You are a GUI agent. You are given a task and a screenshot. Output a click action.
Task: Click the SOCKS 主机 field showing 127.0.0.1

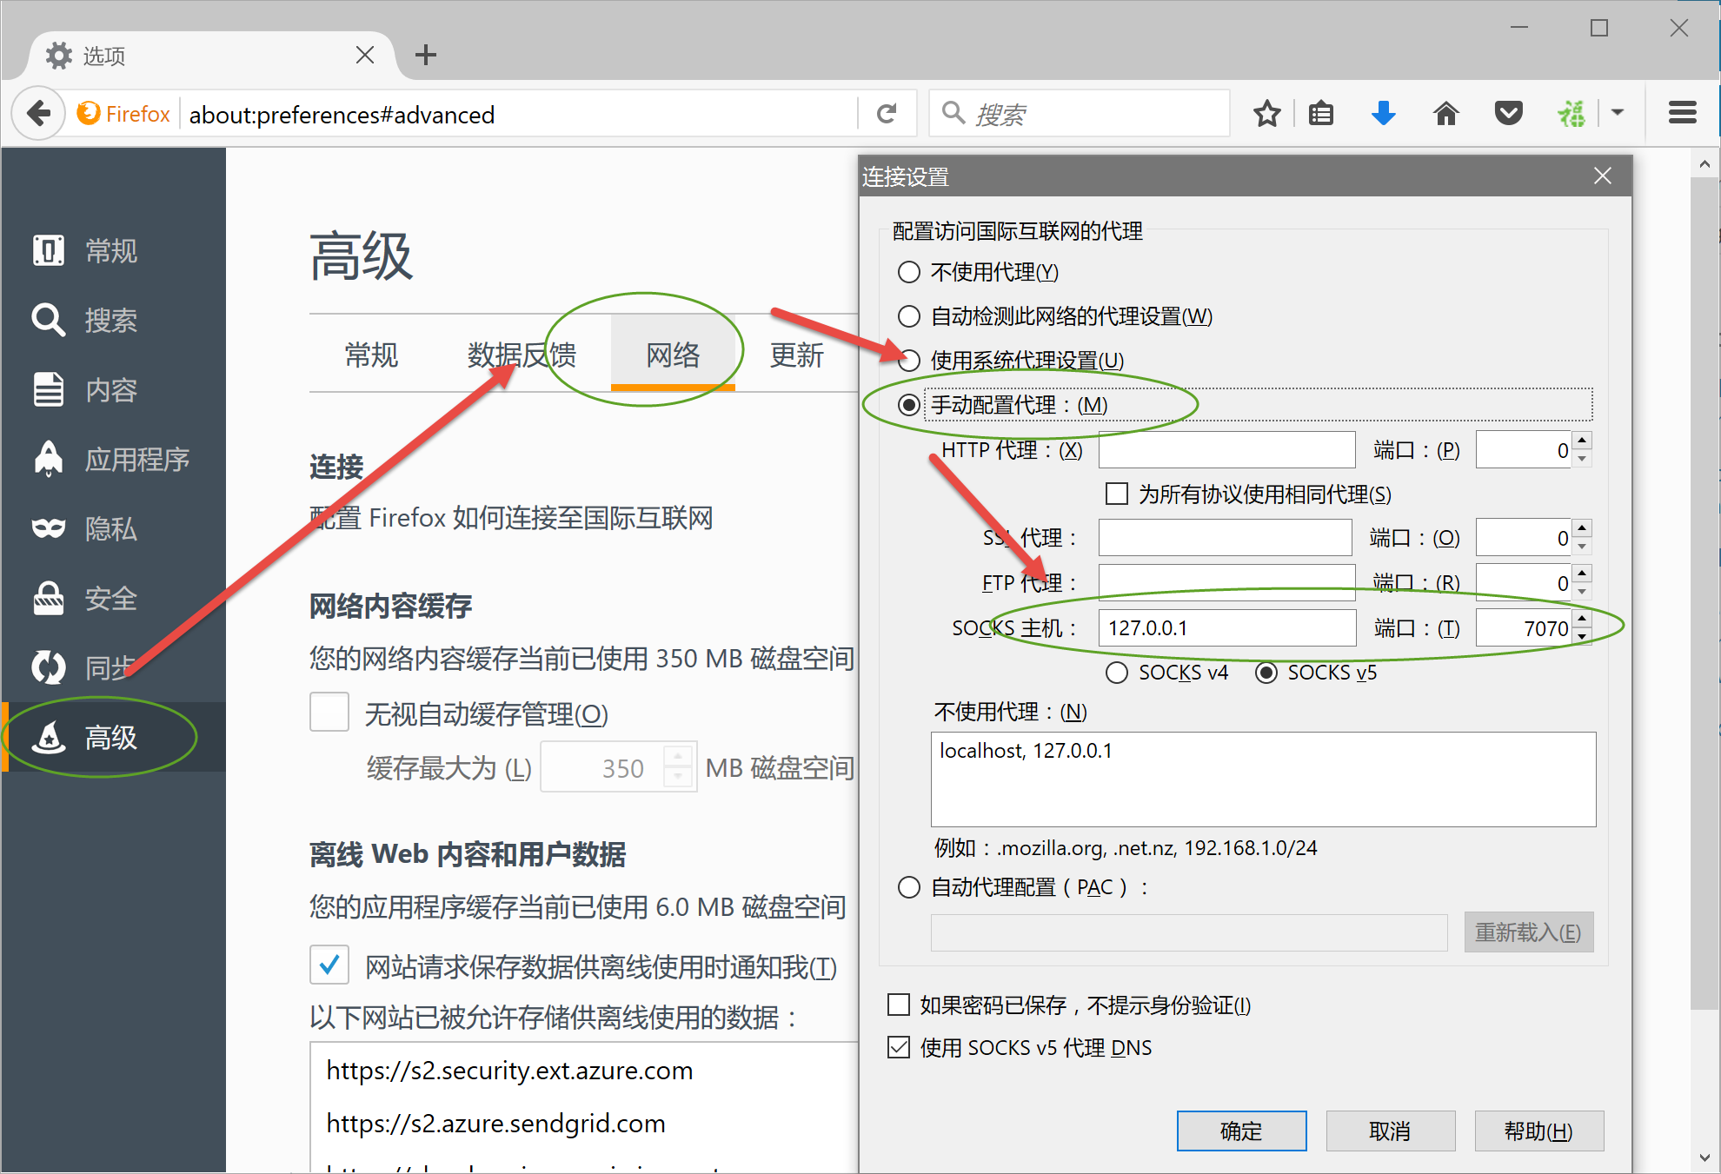click(x=1226, y=627)
